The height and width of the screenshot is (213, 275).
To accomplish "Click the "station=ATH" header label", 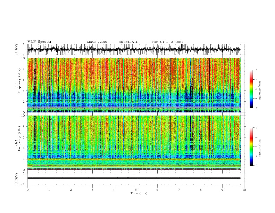I will pyautogui.click(x=129, y=42).
